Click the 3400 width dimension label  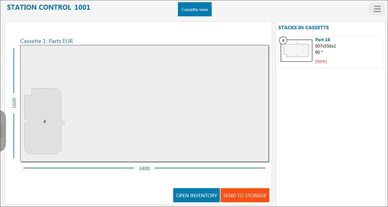coord(144,168)
